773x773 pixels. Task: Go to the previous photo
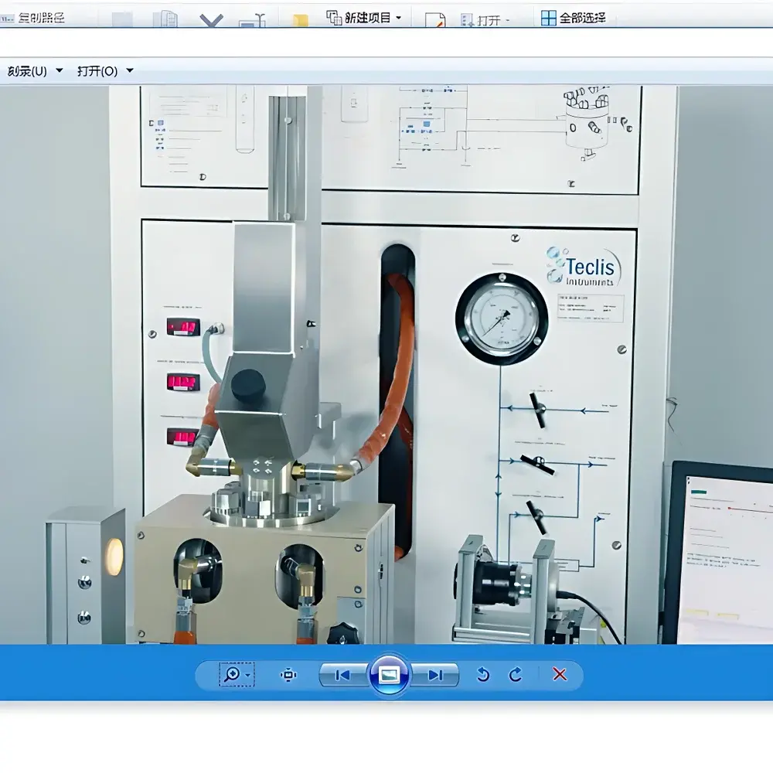pos(341,673)
